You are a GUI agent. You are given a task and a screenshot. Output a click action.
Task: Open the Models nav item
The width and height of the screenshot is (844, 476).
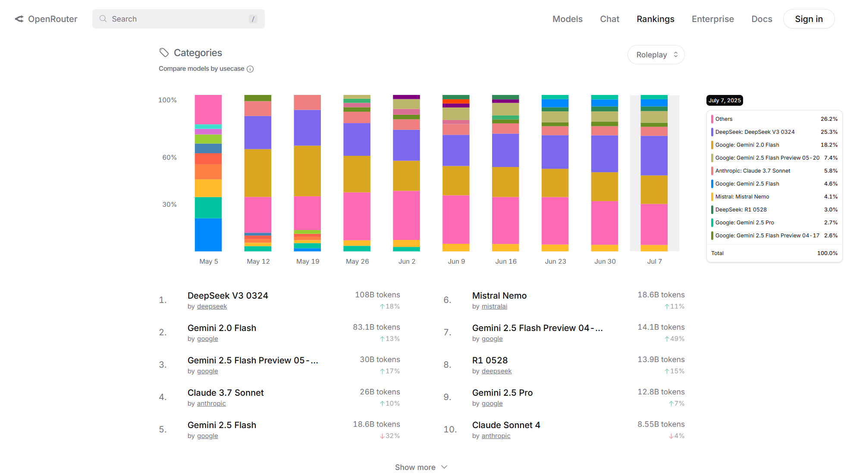(567, 19)
